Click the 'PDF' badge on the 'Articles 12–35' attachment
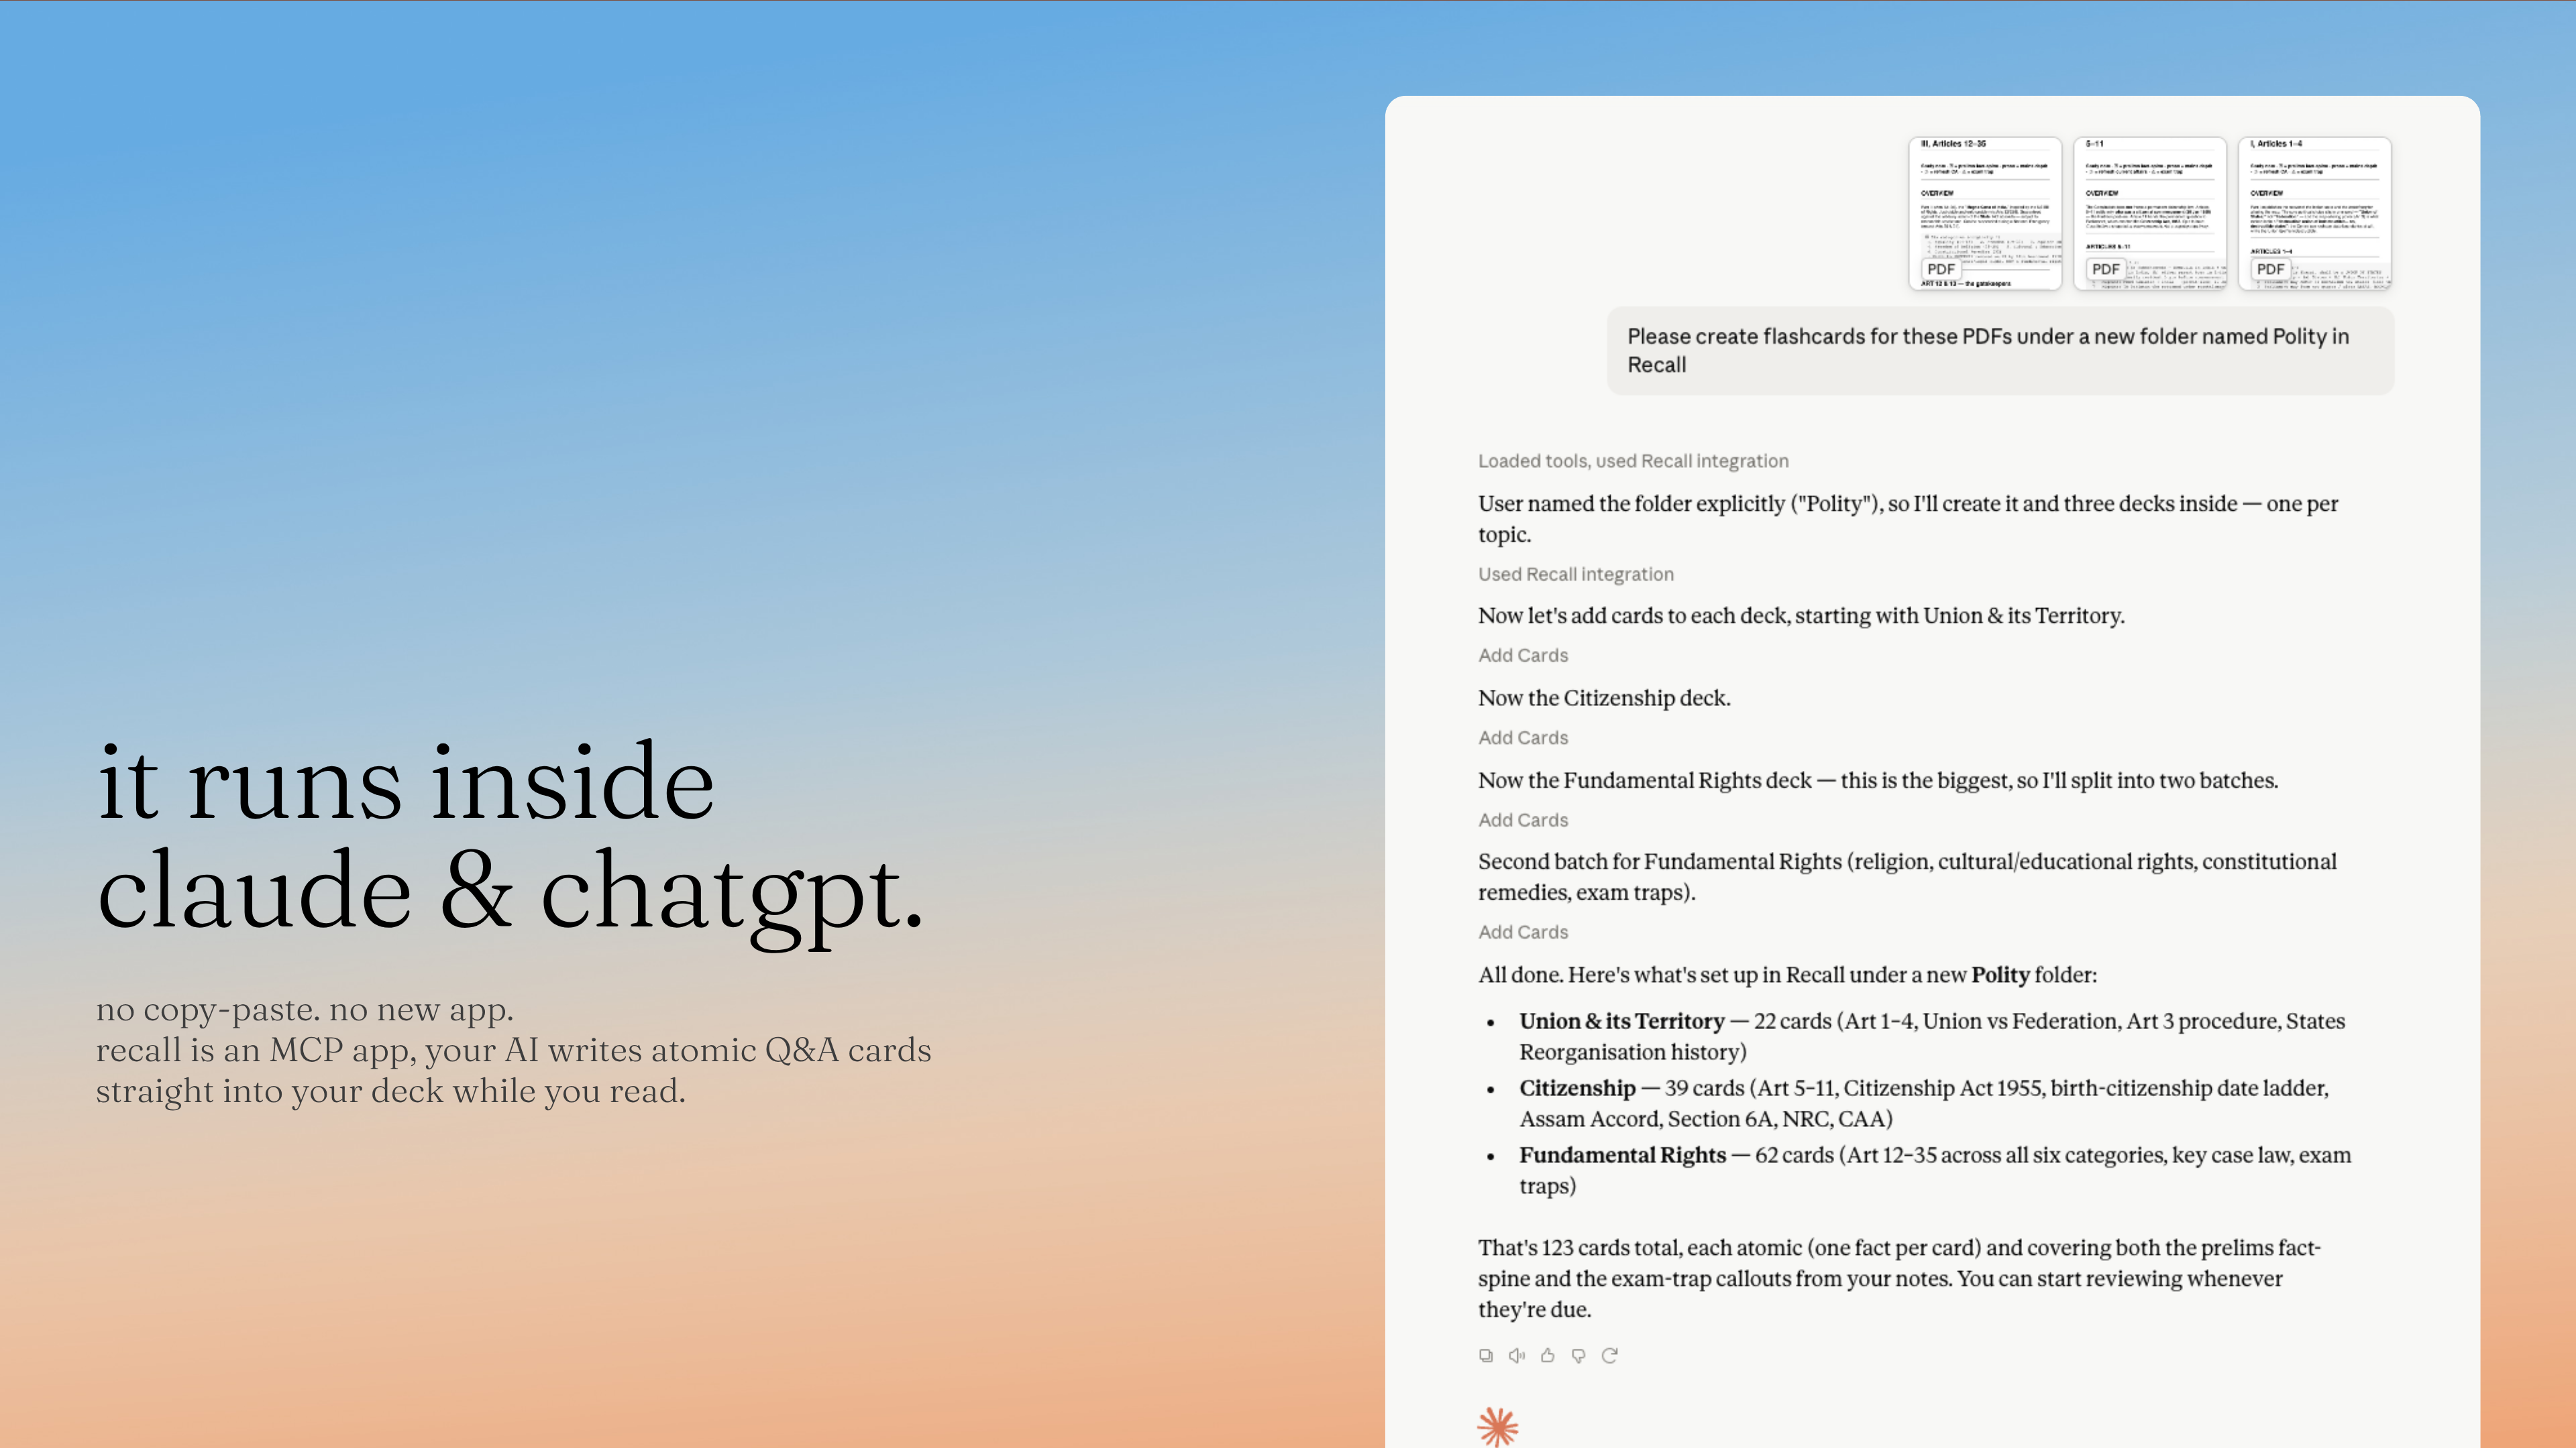Viewport: 2576px width, 1448px height. click(1941, 269)
